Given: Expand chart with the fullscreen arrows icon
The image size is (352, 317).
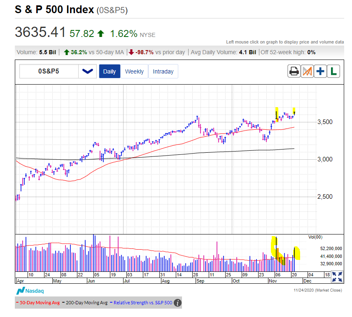Looking at the screenshot, I should point(337,277).
